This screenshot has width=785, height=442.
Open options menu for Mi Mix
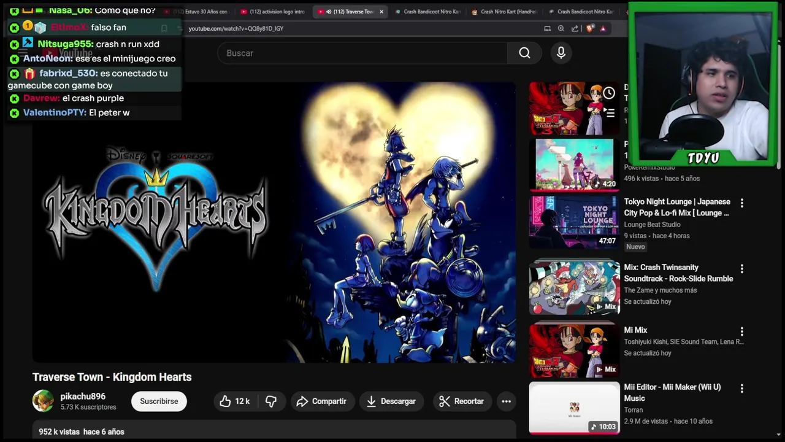coord(741,331)
